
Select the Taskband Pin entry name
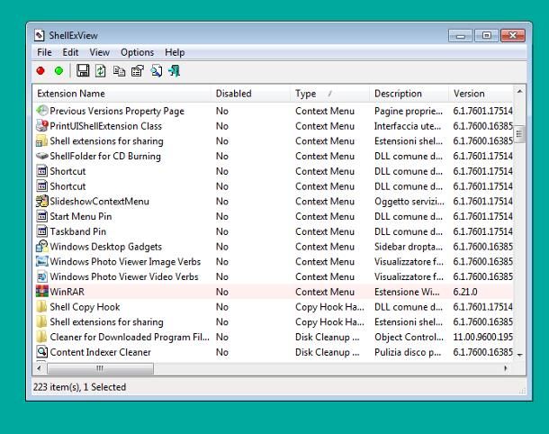(x=78, y=231)
